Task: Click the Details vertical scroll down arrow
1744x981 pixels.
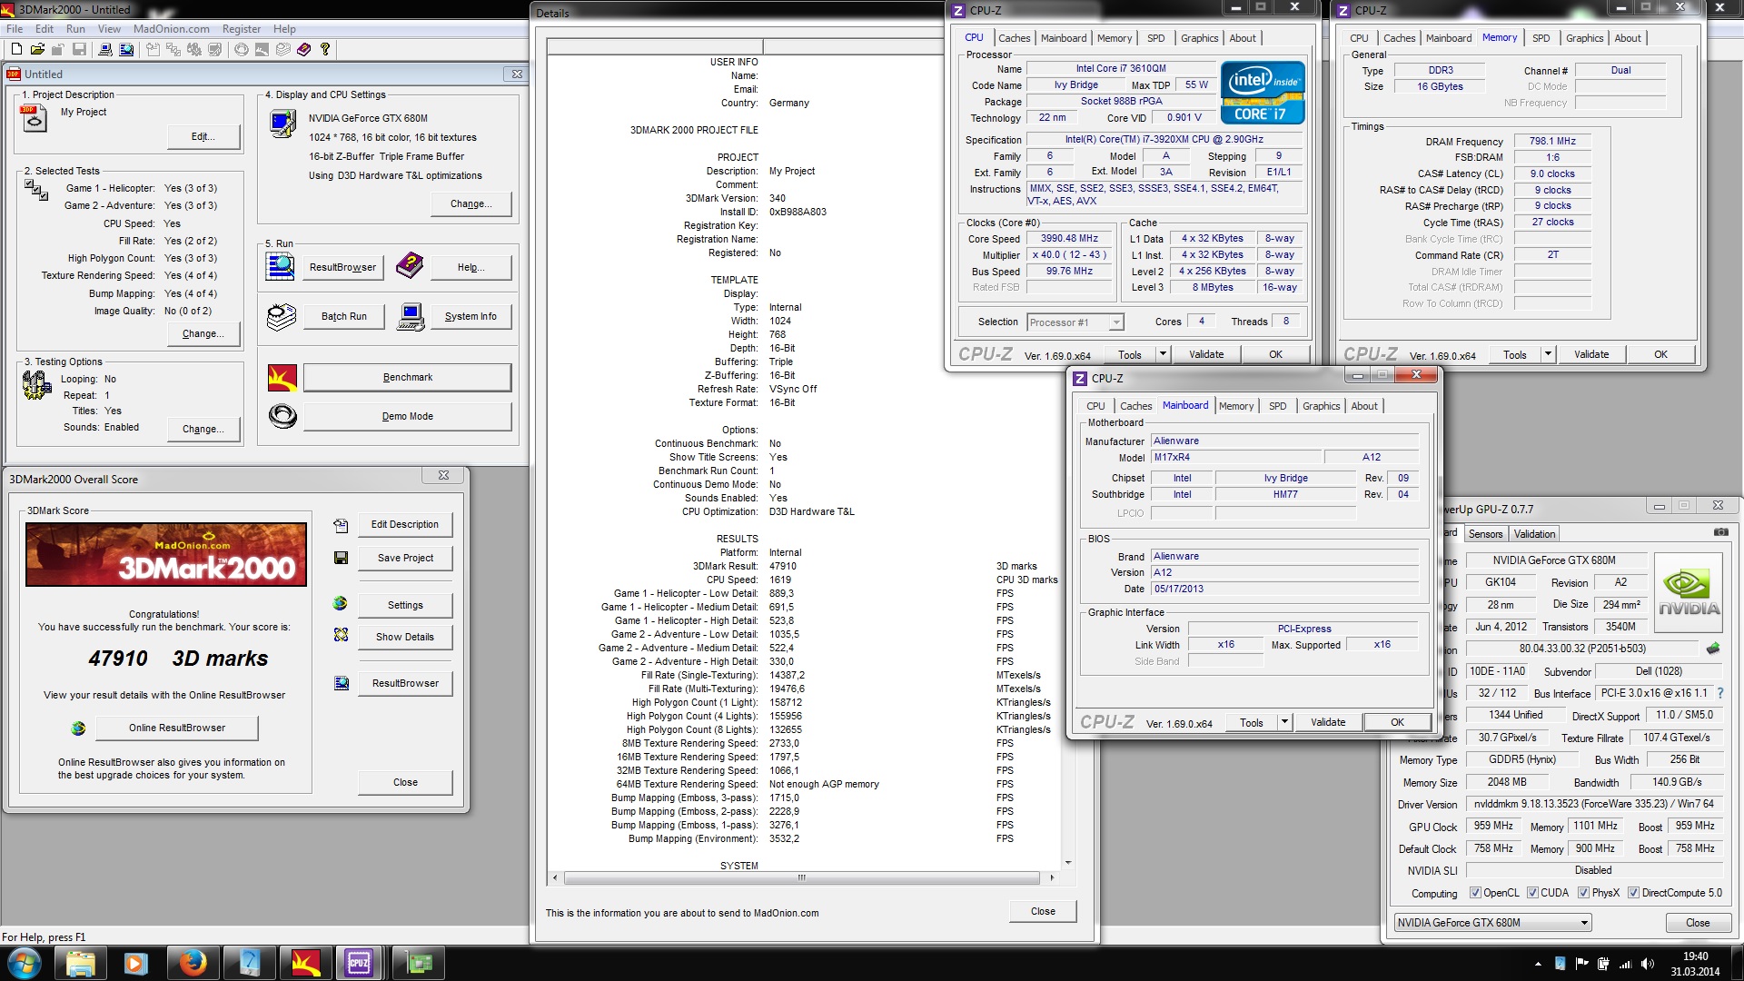Action: [1067, 862]
